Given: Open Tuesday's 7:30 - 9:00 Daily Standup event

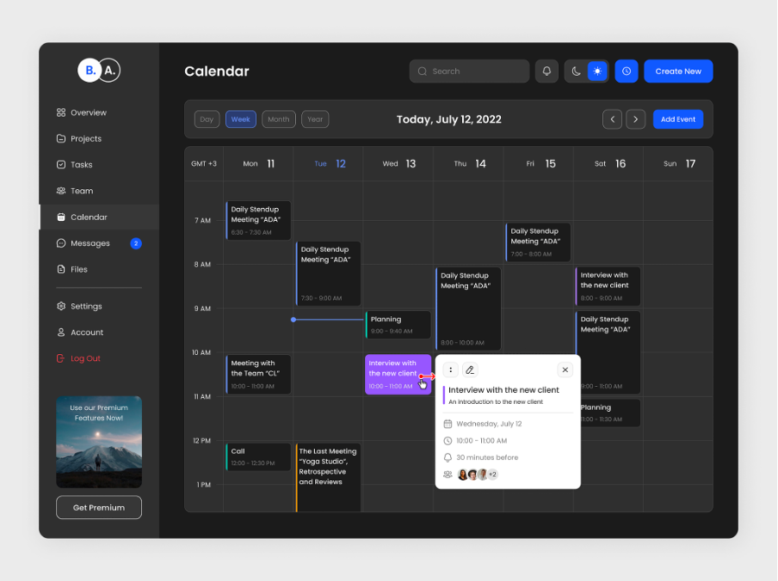Looking at the screenshot, I should pyautogui.click(x=328, y=273).
